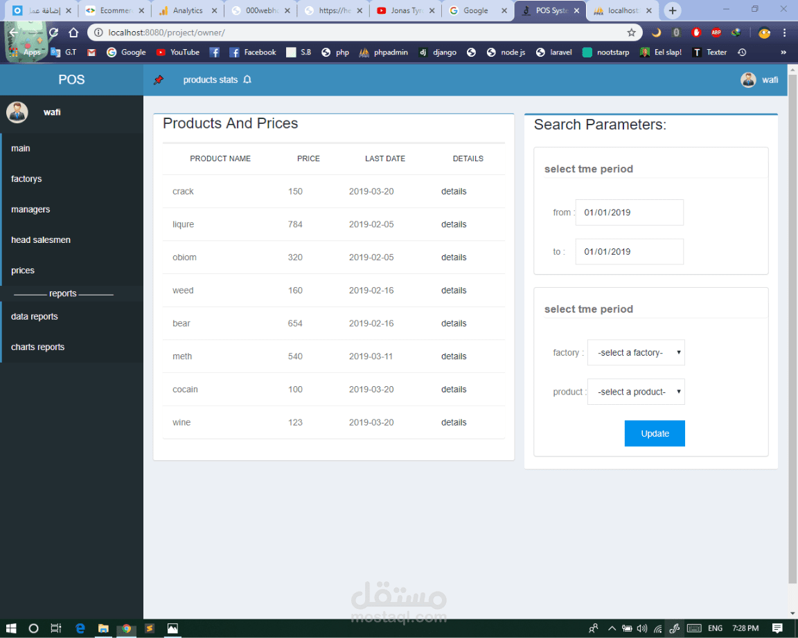Open Chrome three-dot menu

click(x=784, y=33)
